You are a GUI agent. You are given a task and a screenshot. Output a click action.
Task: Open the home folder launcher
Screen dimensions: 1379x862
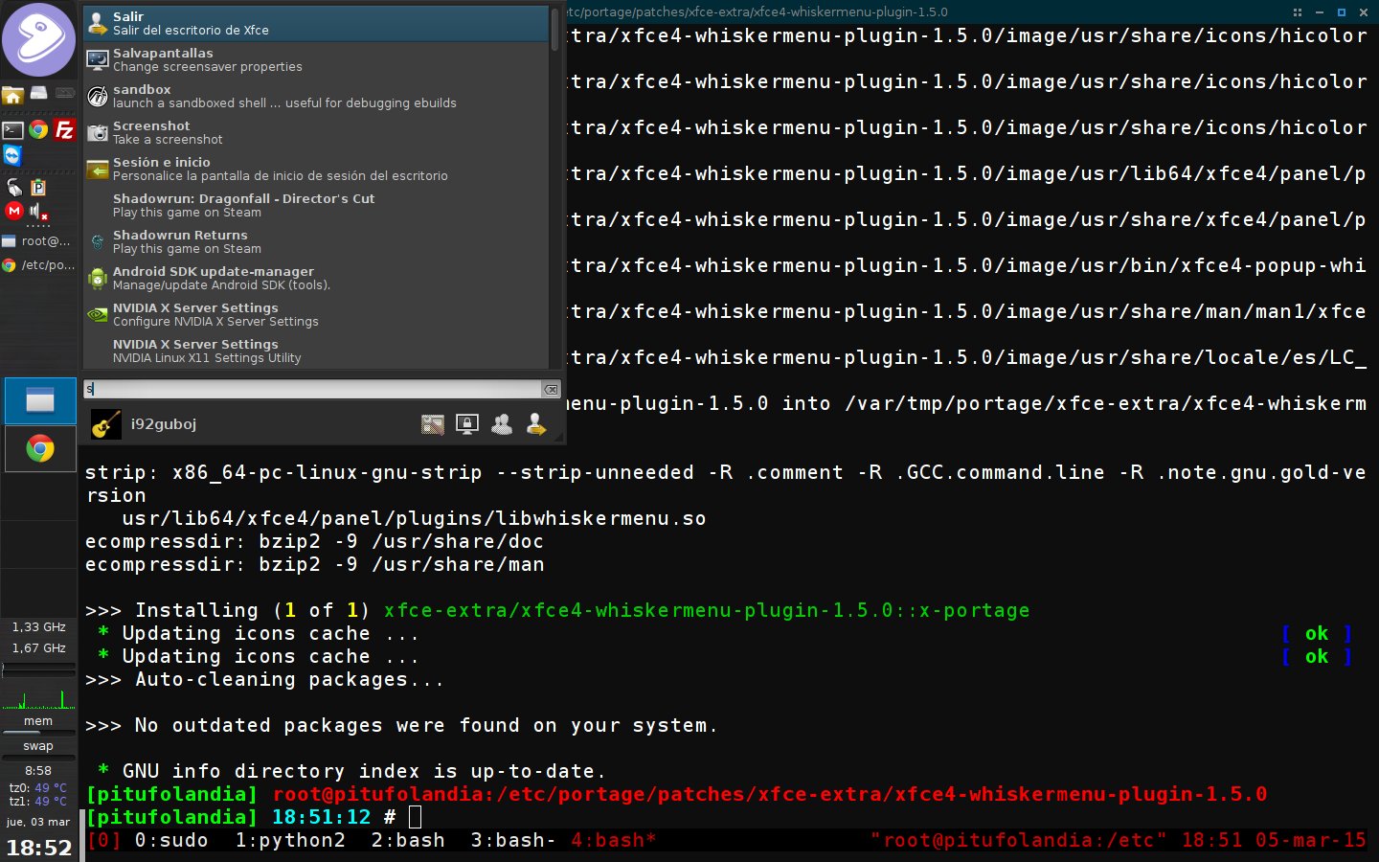(x=12, y=95)
